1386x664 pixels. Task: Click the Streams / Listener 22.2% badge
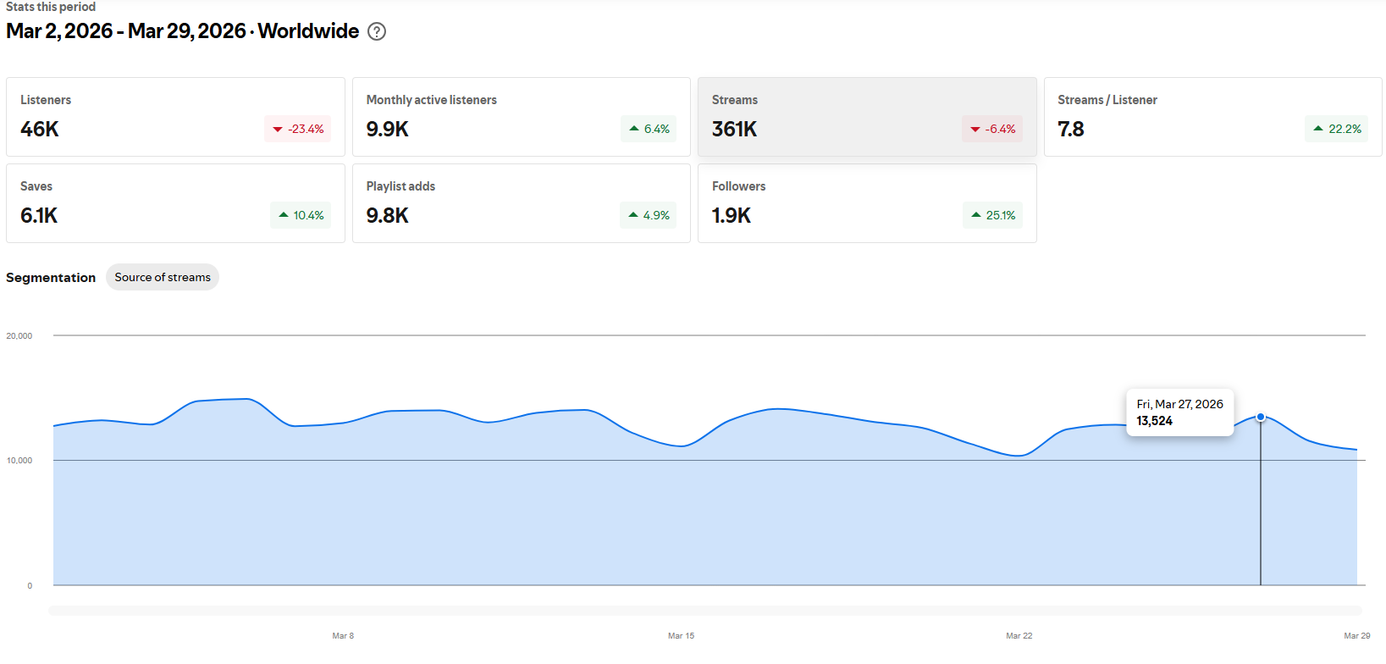click(1337, 129)
